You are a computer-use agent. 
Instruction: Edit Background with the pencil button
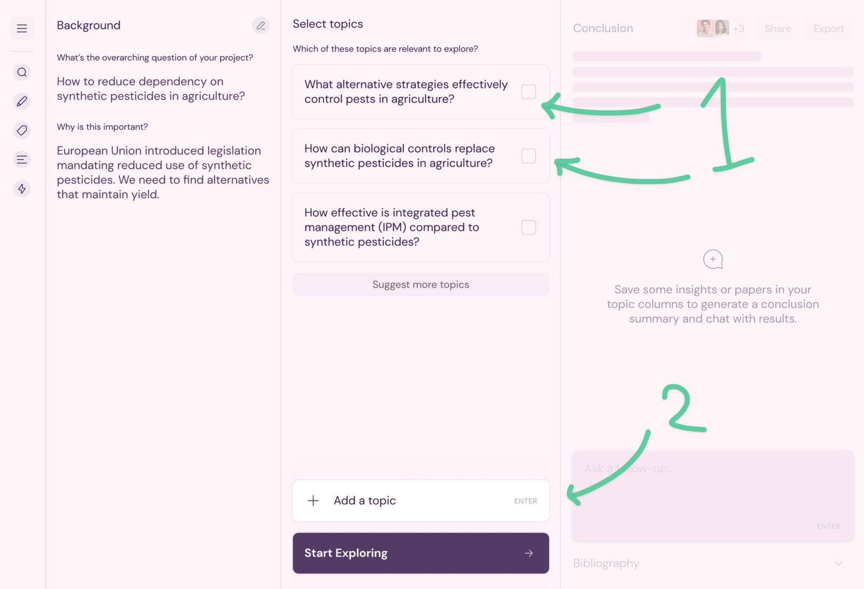(x=261, y=25)
